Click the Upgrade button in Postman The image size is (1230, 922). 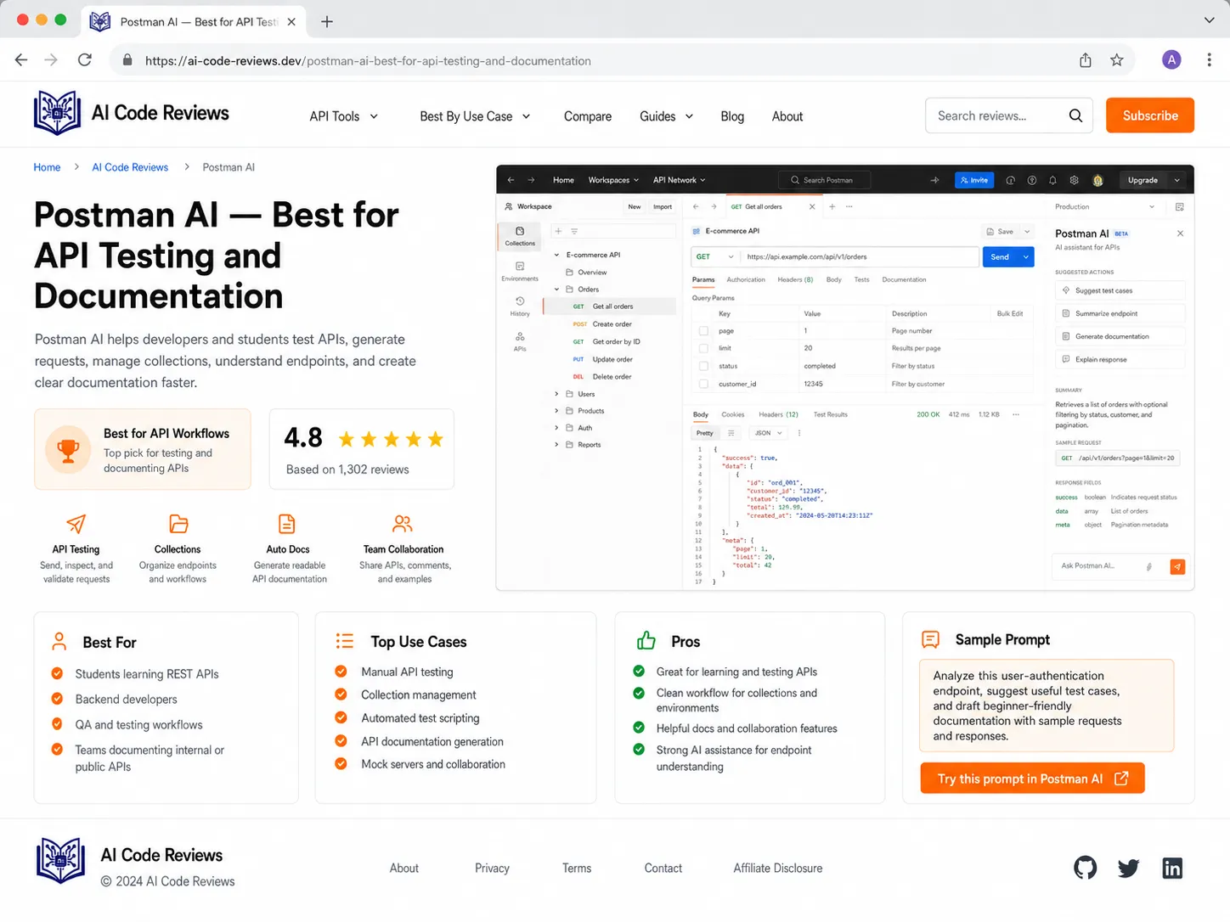(x=1143, y=180)
